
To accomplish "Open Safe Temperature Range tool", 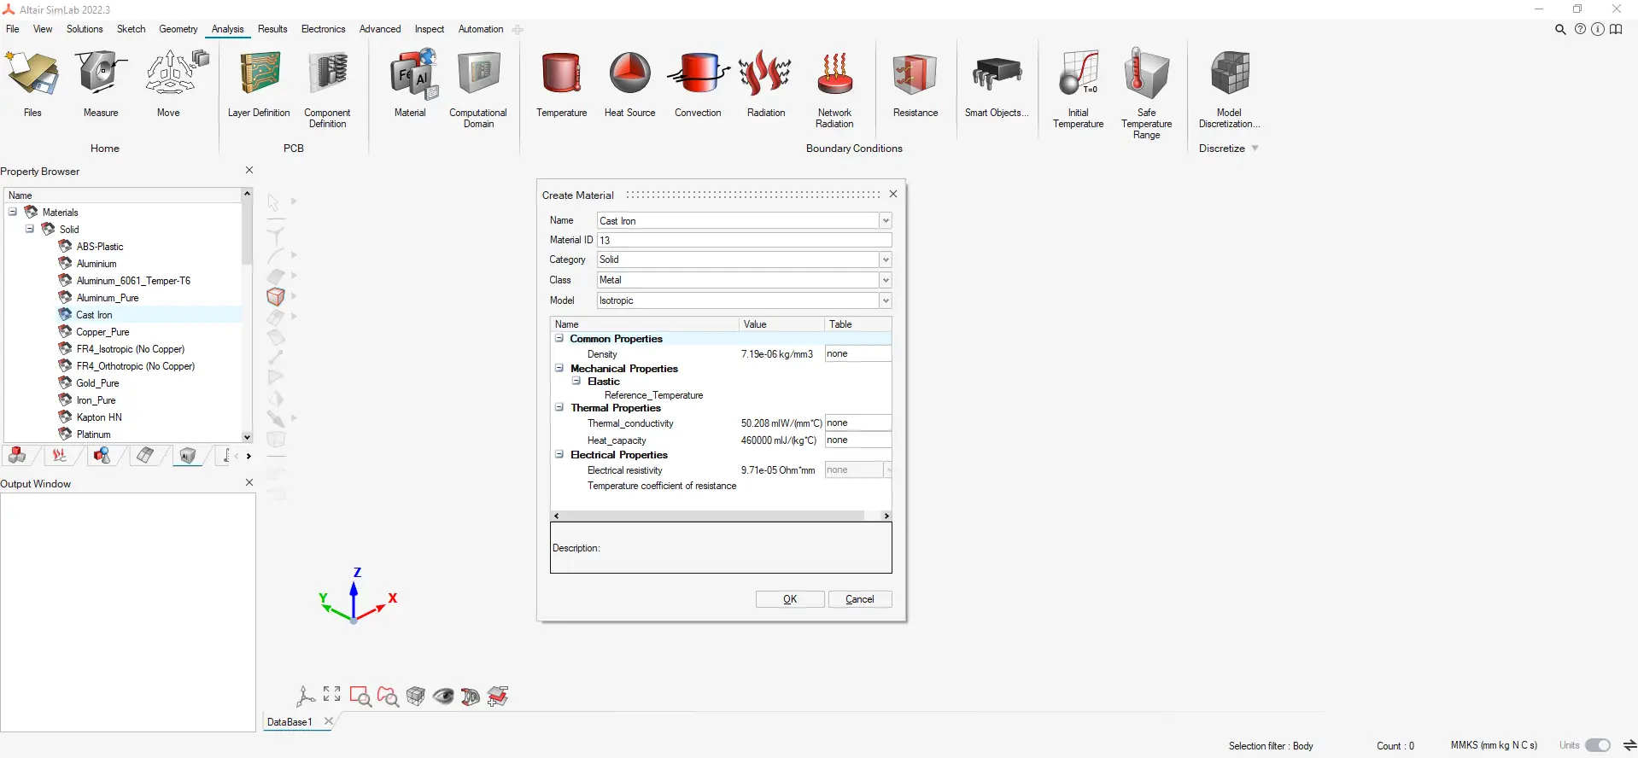I will pyautogui.click(x=1147, y=94).
